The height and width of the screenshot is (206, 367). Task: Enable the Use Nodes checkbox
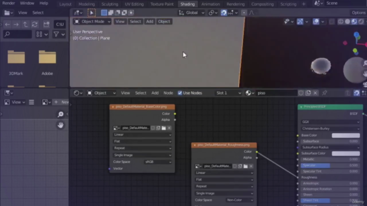click(179, 93)
